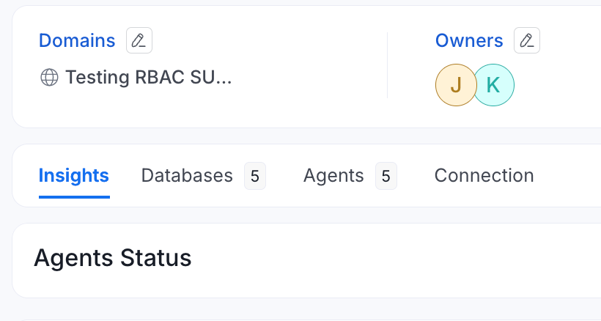Click the Domains heading link

[77, 40]
